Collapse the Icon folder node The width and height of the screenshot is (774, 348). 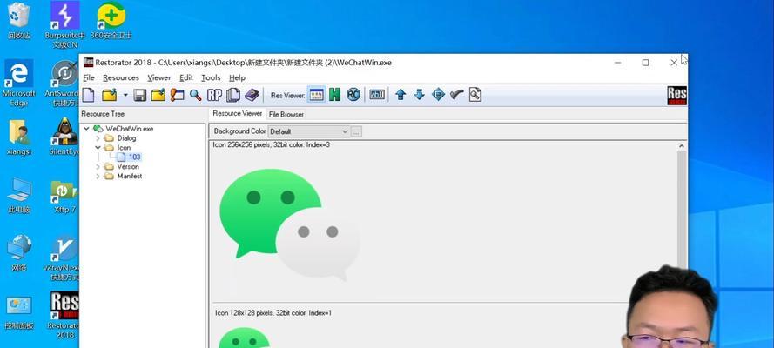point(98,147)
